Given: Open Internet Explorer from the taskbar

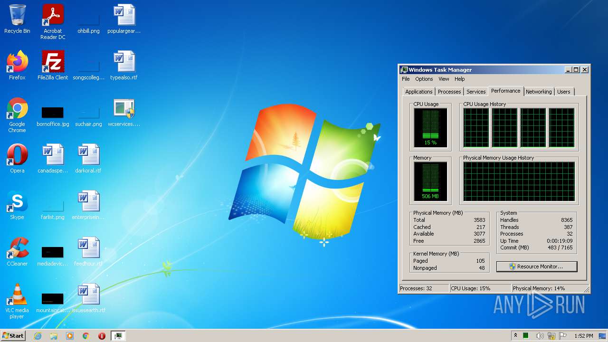Looking at the screenshot, I should (38, 336).
